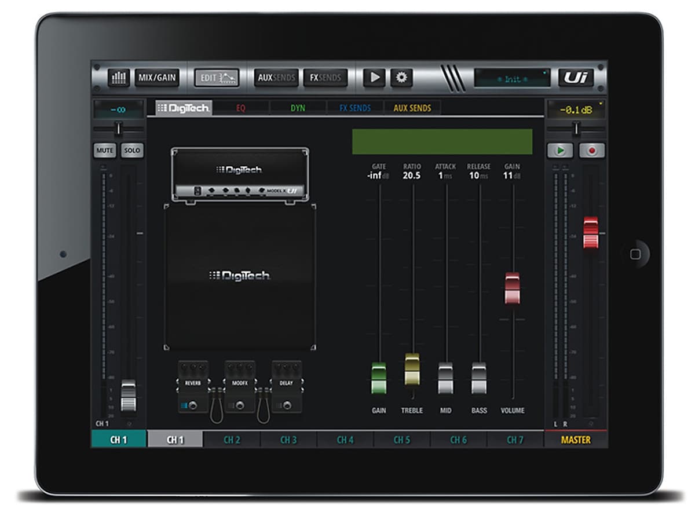Viewport: 695px width, 516px height.
Task: Grab the yellow TREBLE fader
Action: (412, 369)
